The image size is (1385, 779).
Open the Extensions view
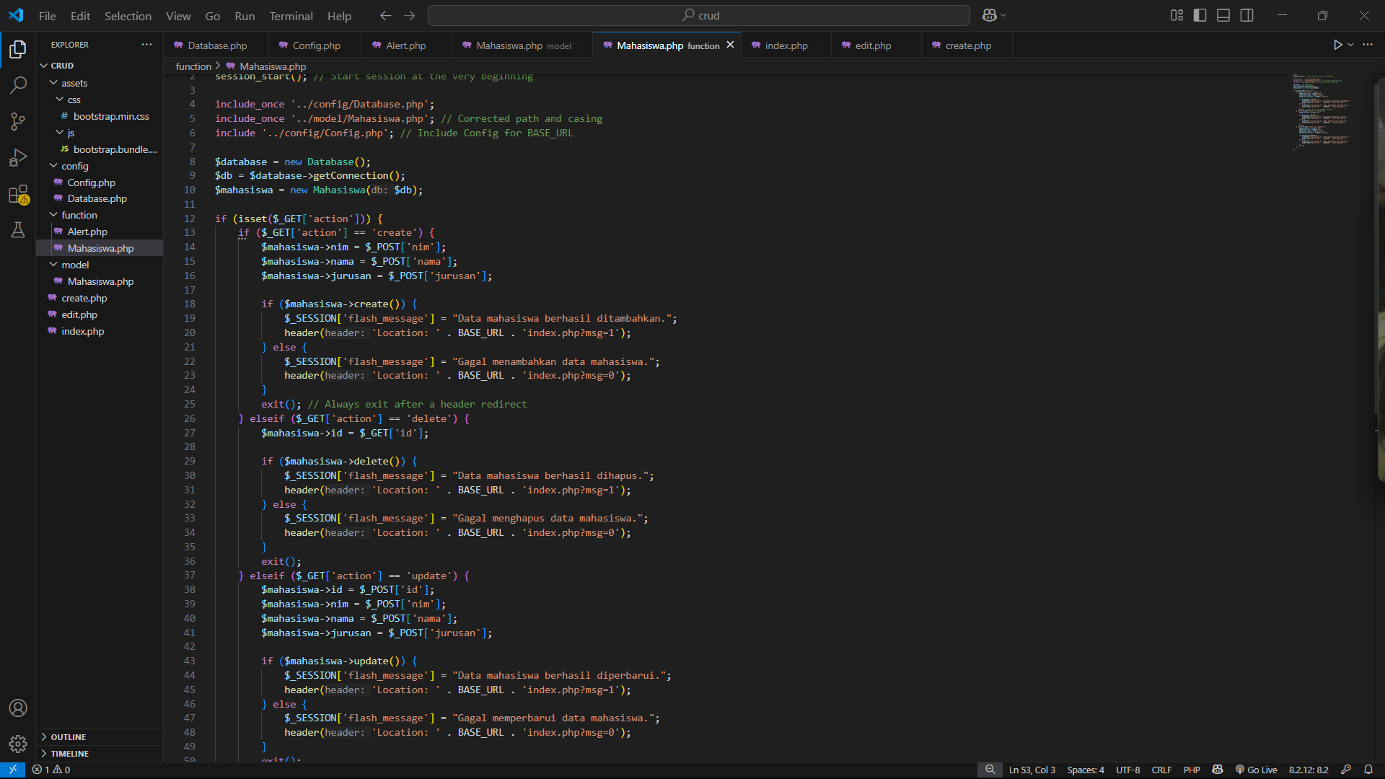[18, 194]
